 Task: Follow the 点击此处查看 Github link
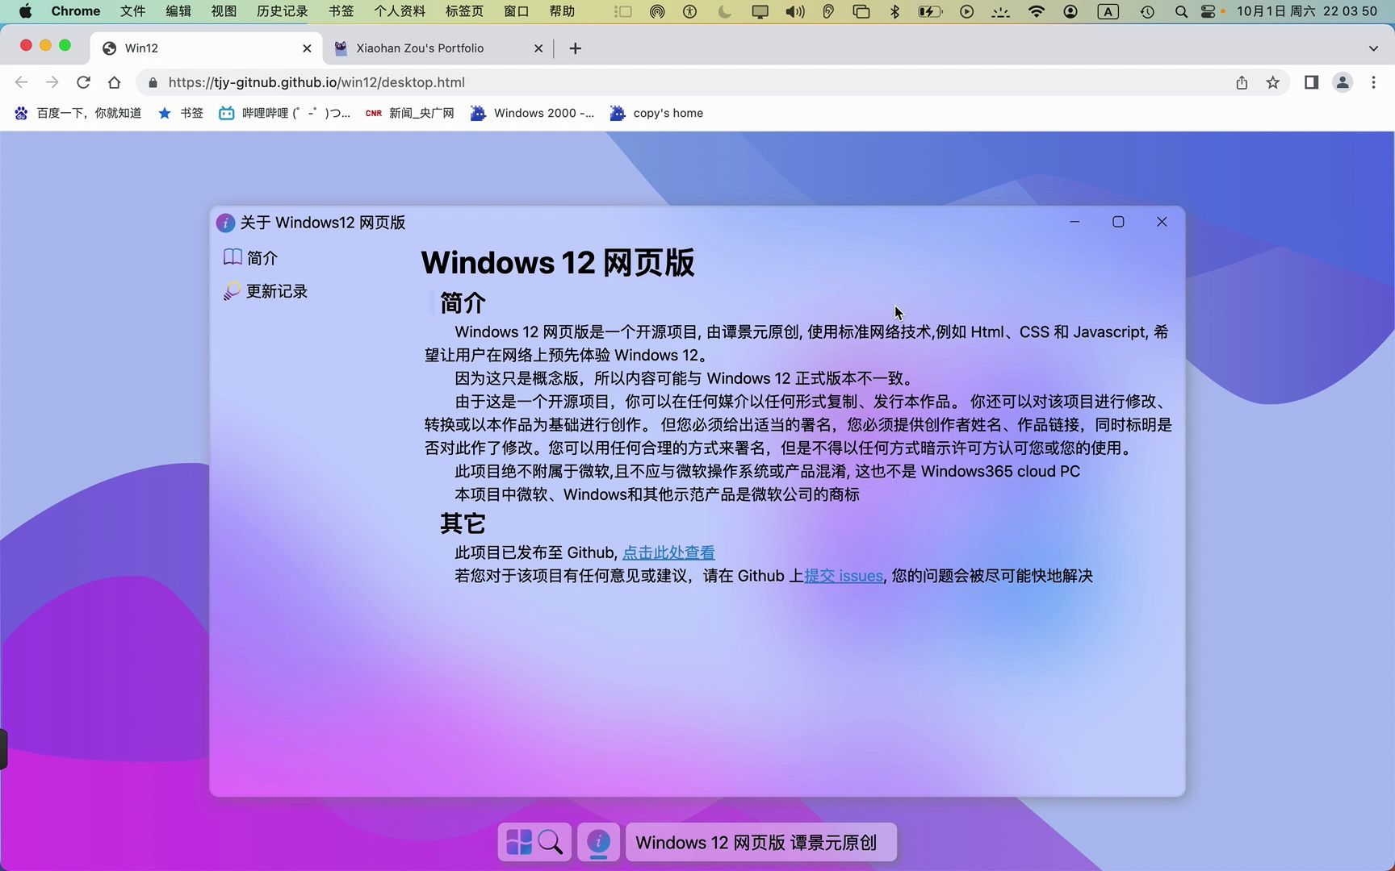coord(668,552)
